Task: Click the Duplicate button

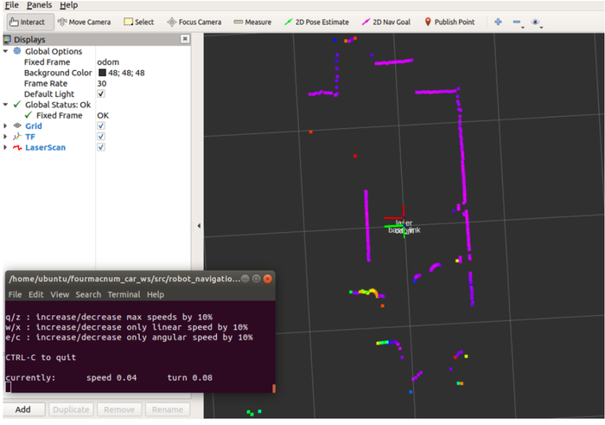Action: (71, 409)
